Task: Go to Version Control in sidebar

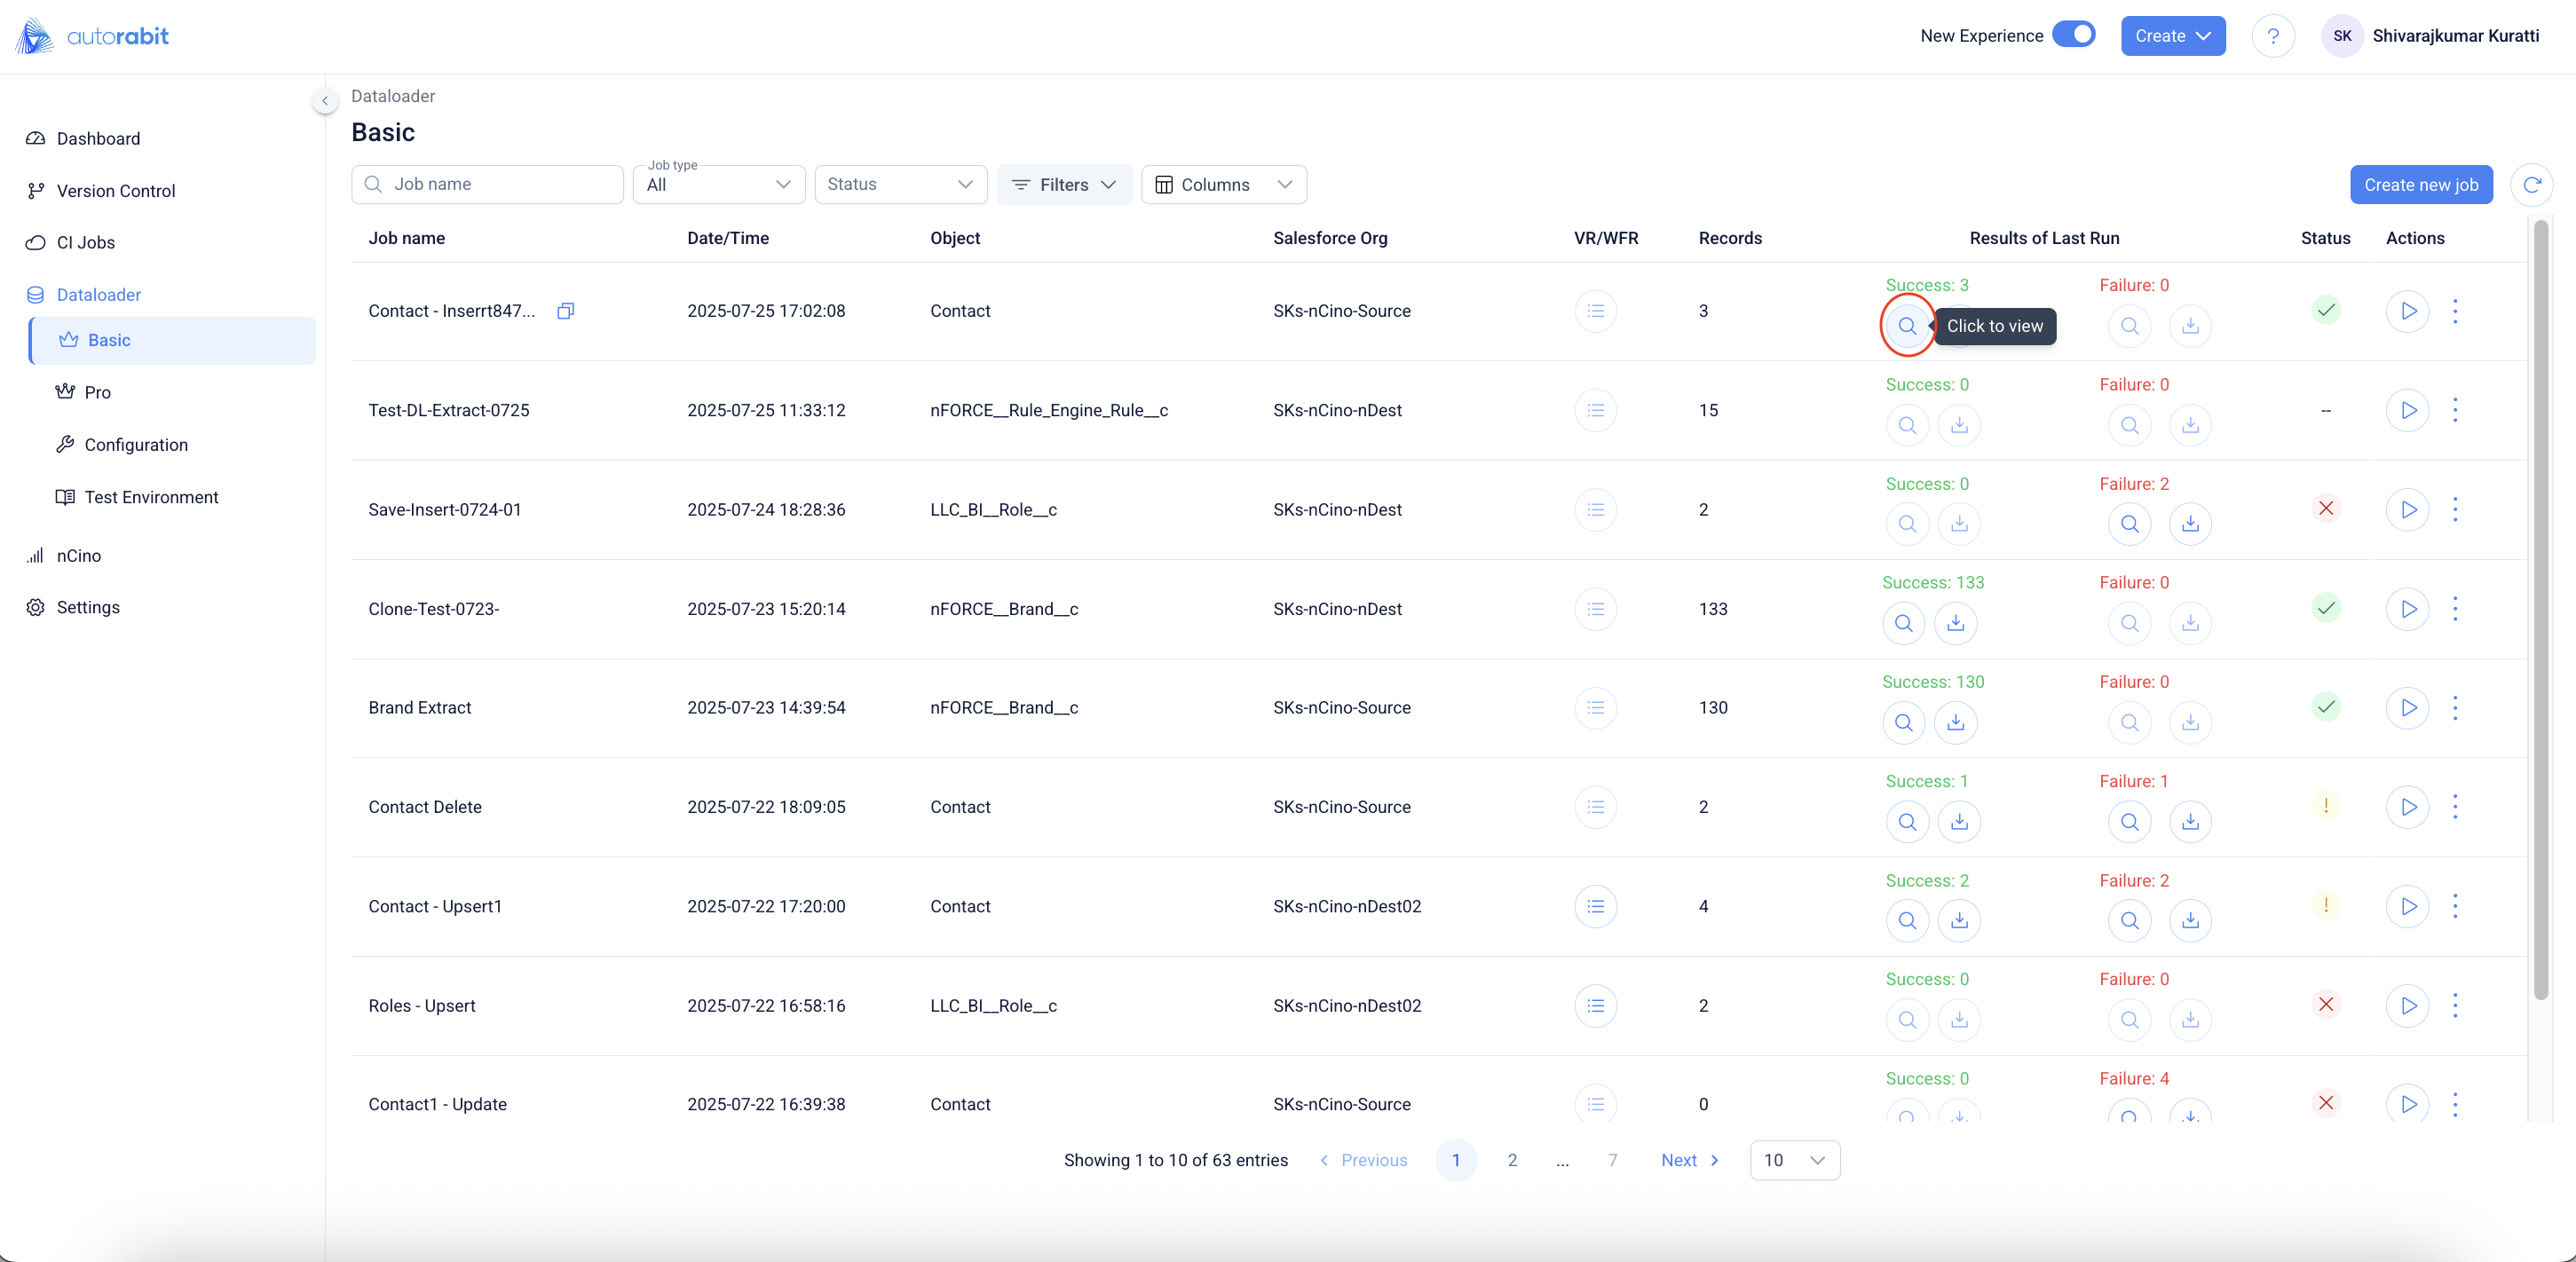Action: pyautogui.click(x=115, y=191)
